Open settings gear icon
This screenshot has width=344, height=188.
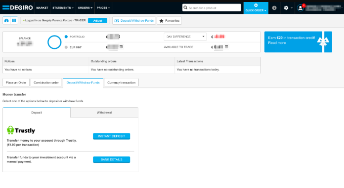[286, 8]
